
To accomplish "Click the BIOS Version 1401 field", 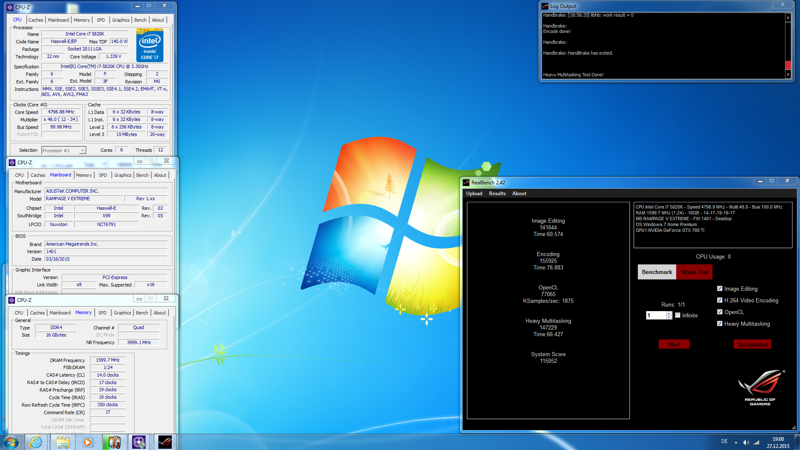I will point(106,251).
